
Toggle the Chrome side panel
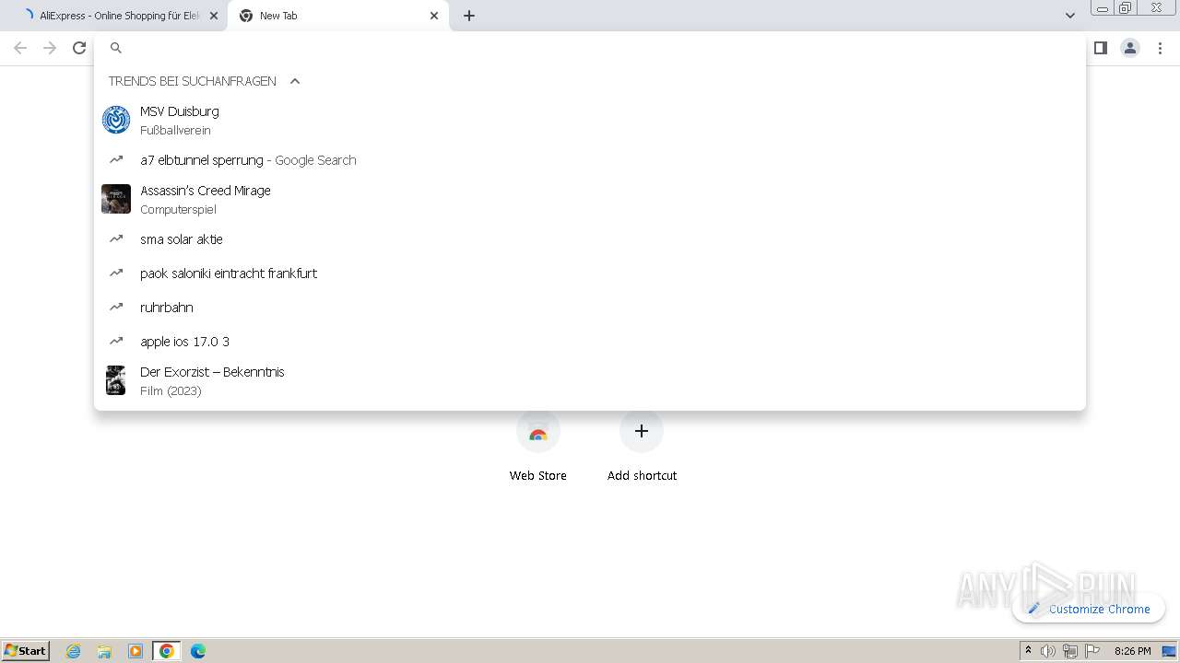pyautogui.click(x=1100, y=48)
